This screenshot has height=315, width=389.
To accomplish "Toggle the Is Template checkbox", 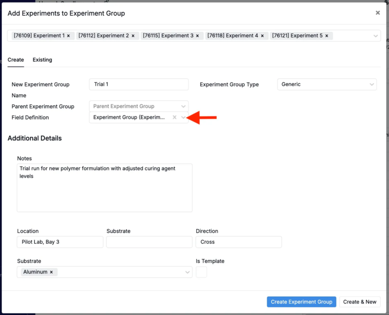I will coord(201,272).
